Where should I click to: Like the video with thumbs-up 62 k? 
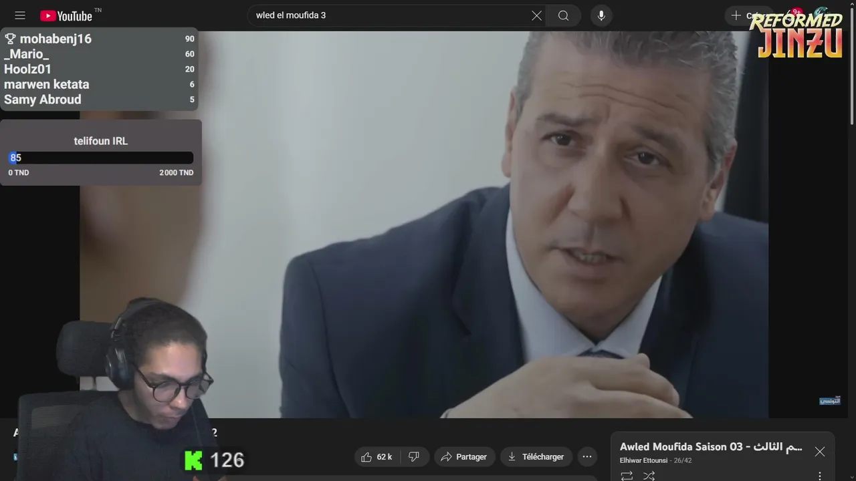coord(377,457)
